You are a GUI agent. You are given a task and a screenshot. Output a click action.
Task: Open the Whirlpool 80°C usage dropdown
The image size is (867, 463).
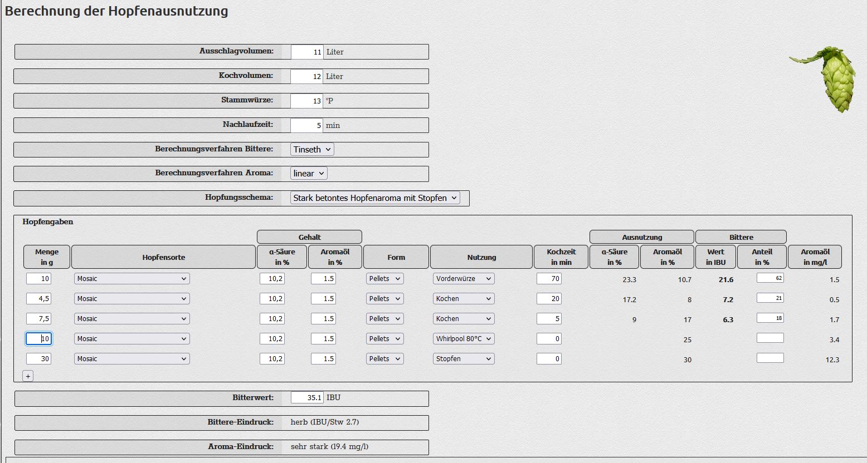point(464,339)
